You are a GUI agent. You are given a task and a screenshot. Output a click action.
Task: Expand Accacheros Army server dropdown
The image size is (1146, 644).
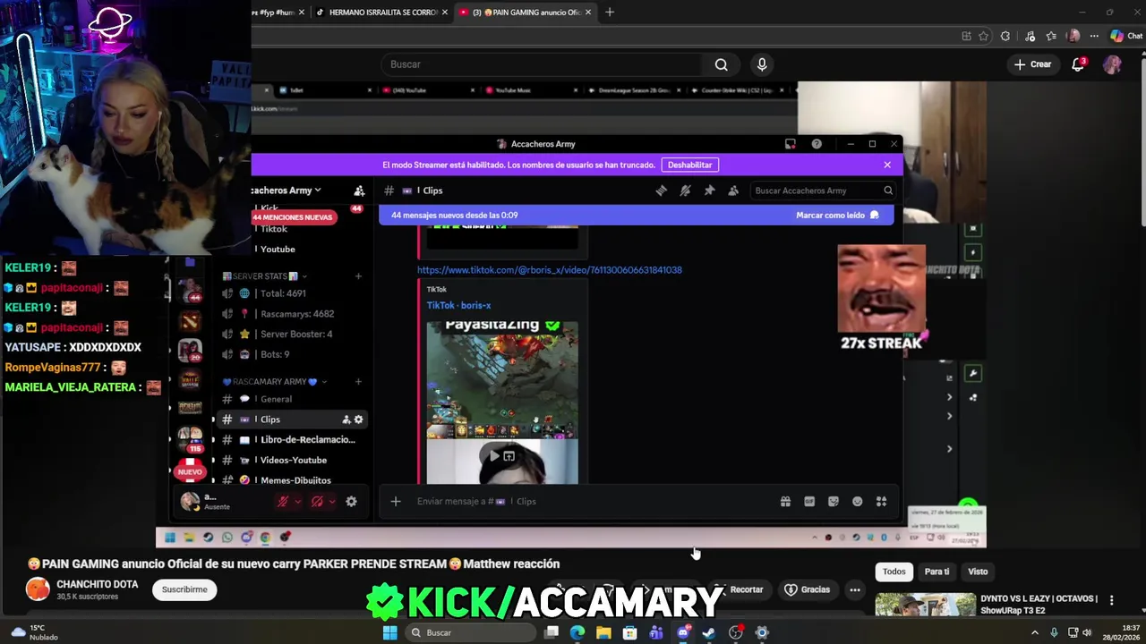coord(286,191)
